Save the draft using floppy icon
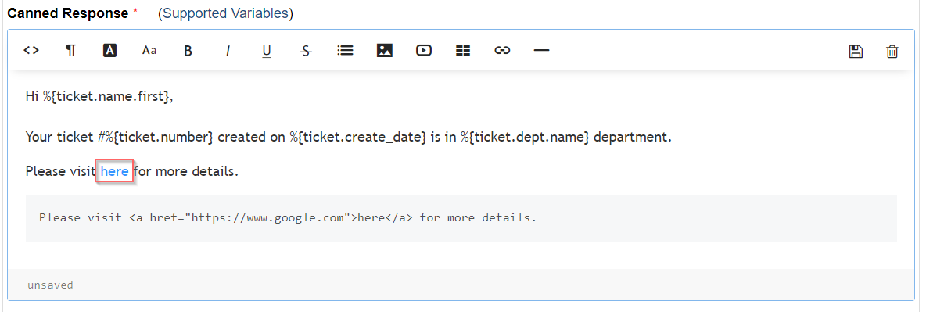Image resolution: width=926 pixels, height=312 pixels. coord(856,52)
